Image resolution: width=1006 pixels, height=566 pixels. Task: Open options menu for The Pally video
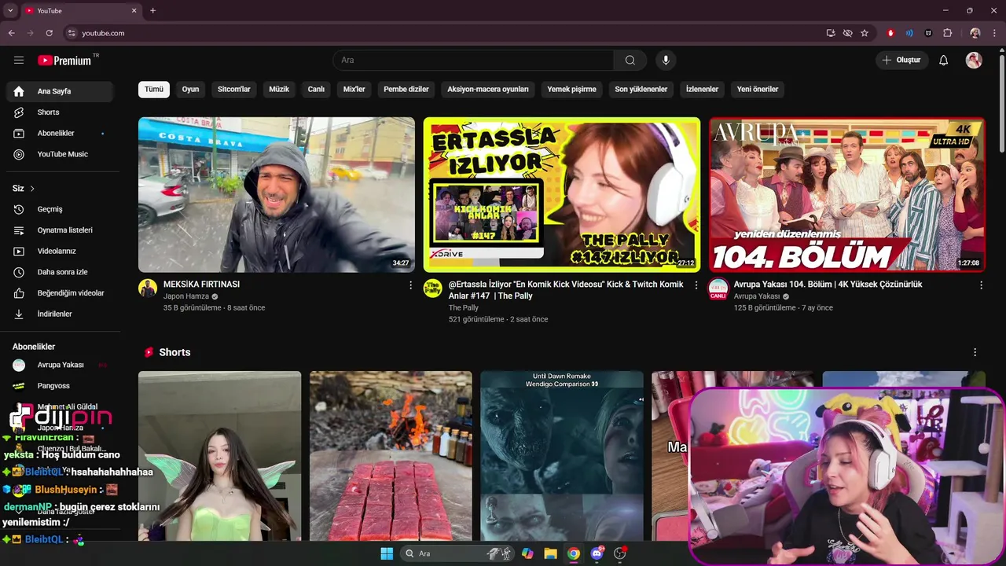coord(696,285)
